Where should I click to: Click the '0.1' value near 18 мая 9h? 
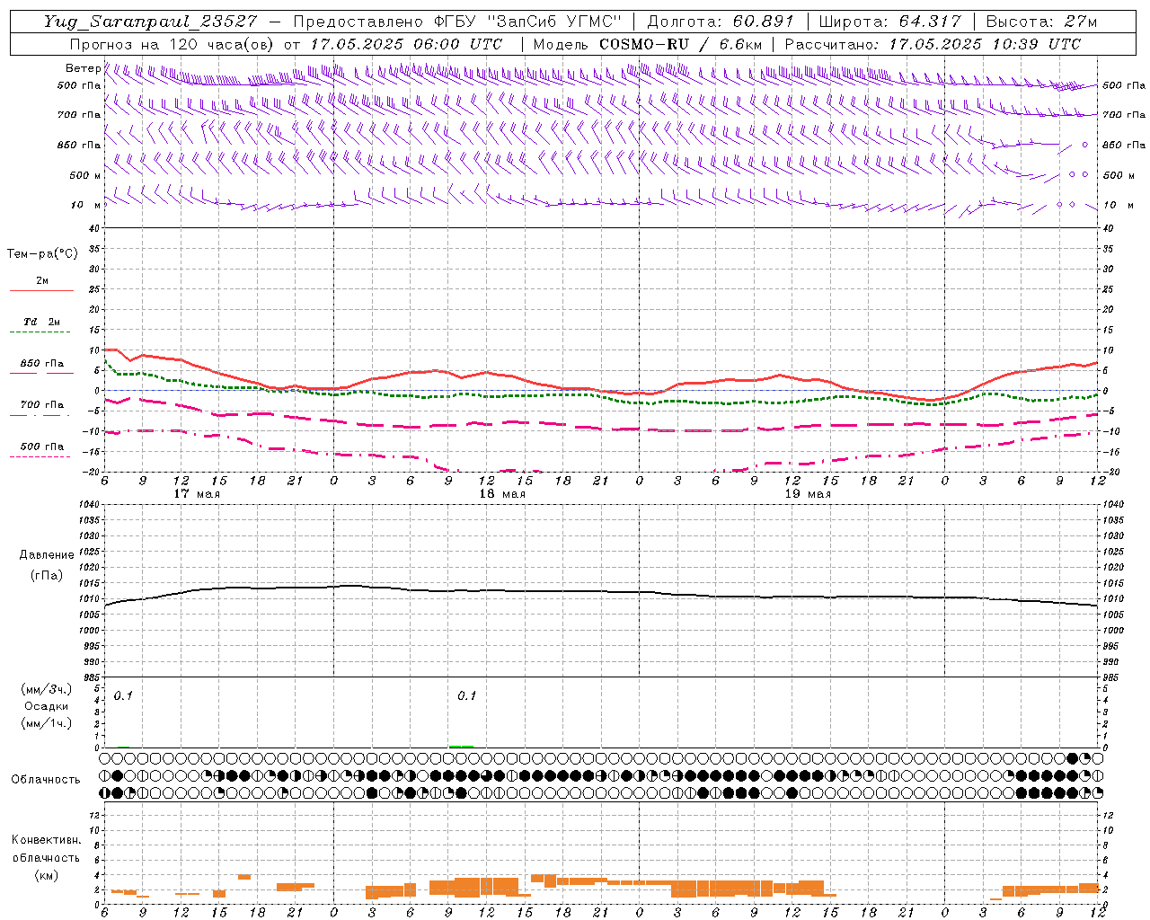[x=466, y=696]
